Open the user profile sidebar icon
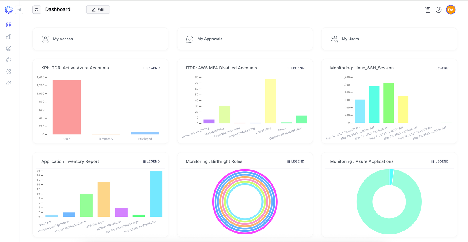Image resolution: width=468 pixels, height=242 pixels. click(x=9, y=48)
